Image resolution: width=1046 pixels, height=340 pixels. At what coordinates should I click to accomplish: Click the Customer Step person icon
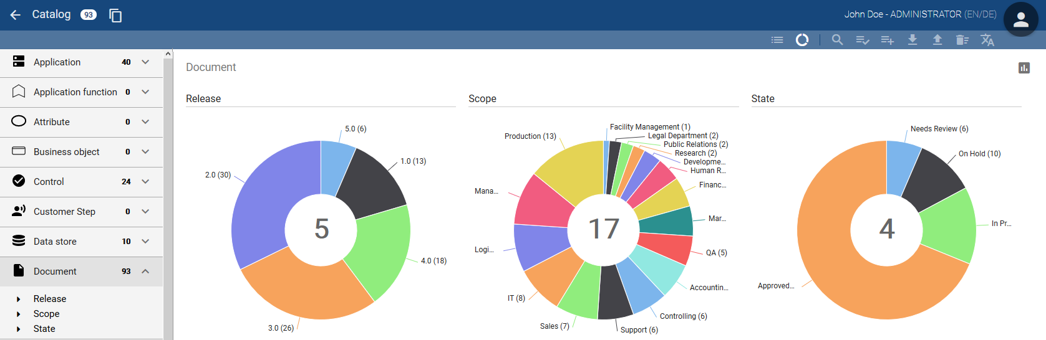(19, 211)
